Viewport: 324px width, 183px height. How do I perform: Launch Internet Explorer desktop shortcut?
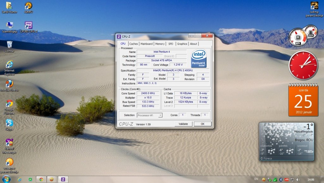coord(9,68)
